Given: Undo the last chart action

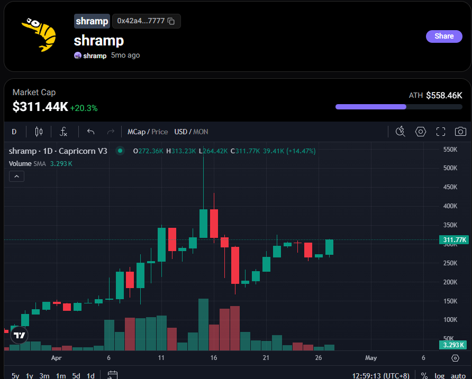Looking at the screenshot, I should coord(90,132).
